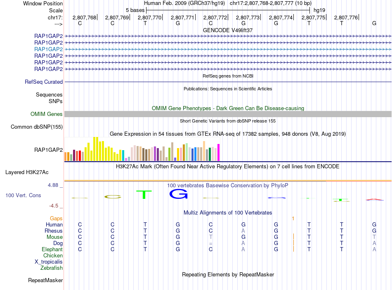Click the Window Position label
Viewport: 392px width, 290px height.
click(x=43, y=3)
